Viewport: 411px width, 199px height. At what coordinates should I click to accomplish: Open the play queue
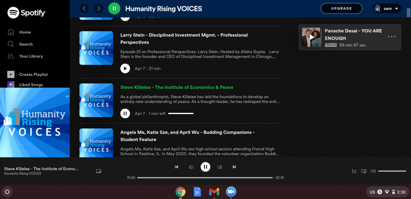354,171
